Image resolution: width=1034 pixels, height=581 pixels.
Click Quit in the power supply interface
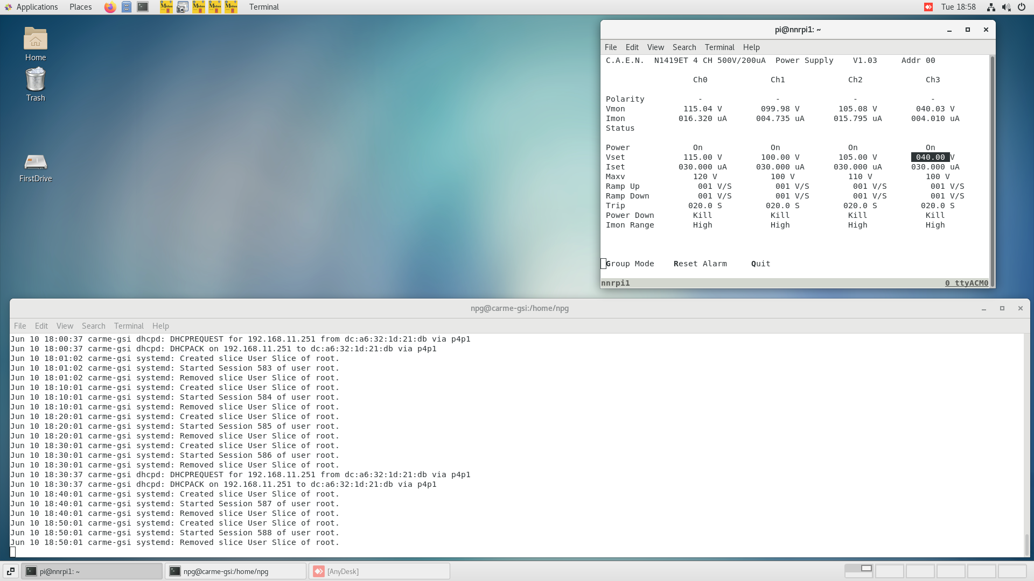[760, 264]
